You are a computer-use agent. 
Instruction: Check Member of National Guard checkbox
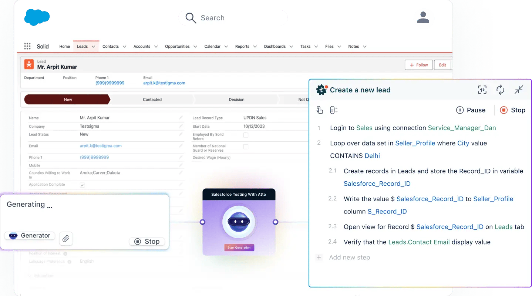[x=246, y=147]
